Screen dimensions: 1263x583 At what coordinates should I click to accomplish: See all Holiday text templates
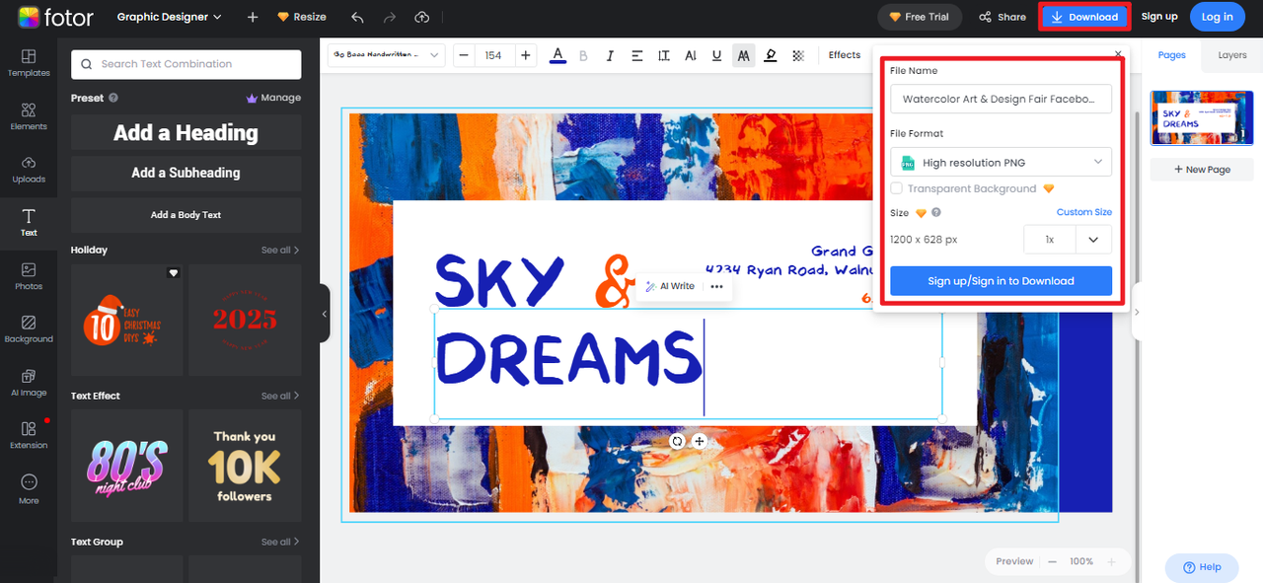click(x=280, y=250)
